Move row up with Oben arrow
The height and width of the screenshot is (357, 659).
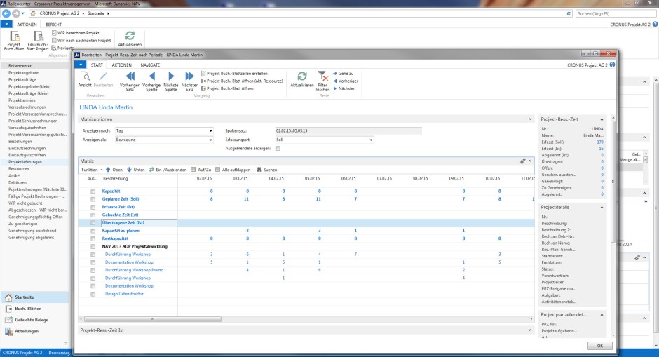pyautogui.click(x=113, y=170)
